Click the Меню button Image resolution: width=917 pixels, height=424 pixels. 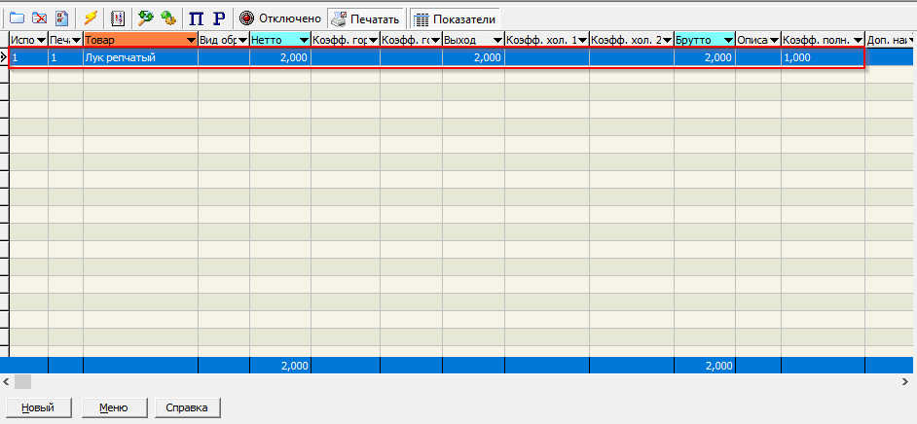click(113, 407)
